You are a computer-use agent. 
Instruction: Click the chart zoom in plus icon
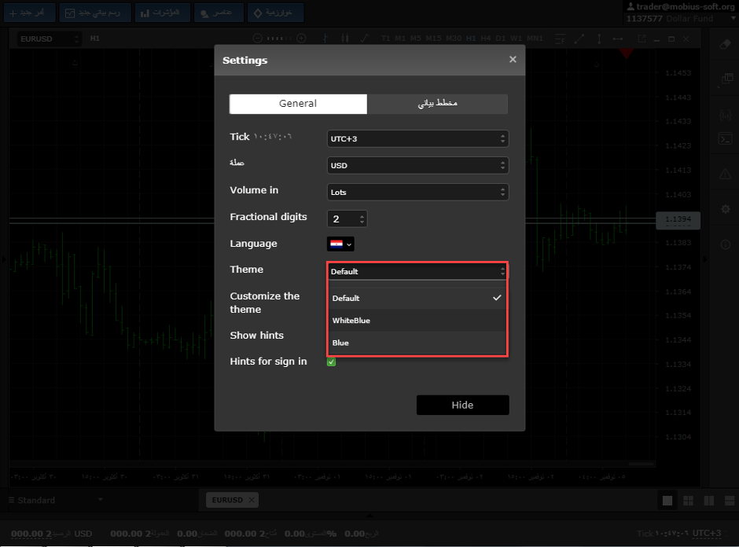(x=302, y=39)
